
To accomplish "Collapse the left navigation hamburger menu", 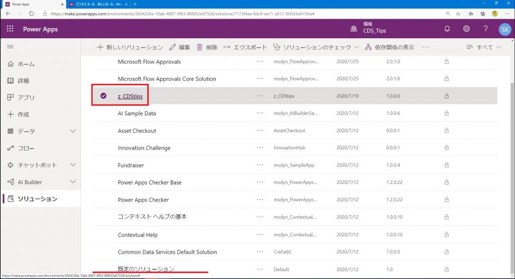I will [x=10, y=47].
